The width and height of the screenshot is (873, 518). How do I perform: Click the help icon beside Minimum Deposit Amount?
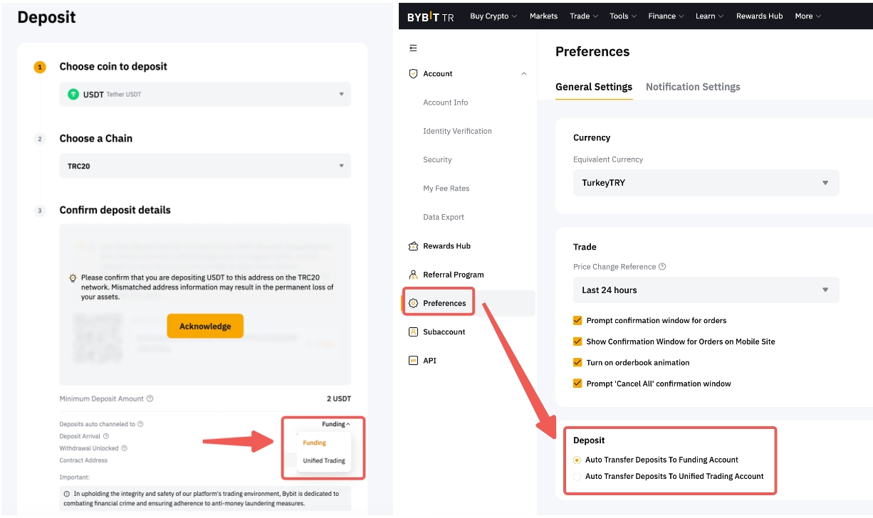tap(150, 399)
